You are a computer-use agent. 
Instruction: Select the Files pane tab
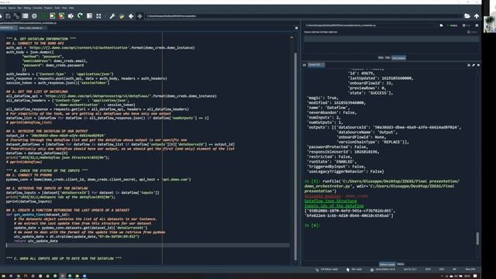pyautogui.click(x=387, y=58)
